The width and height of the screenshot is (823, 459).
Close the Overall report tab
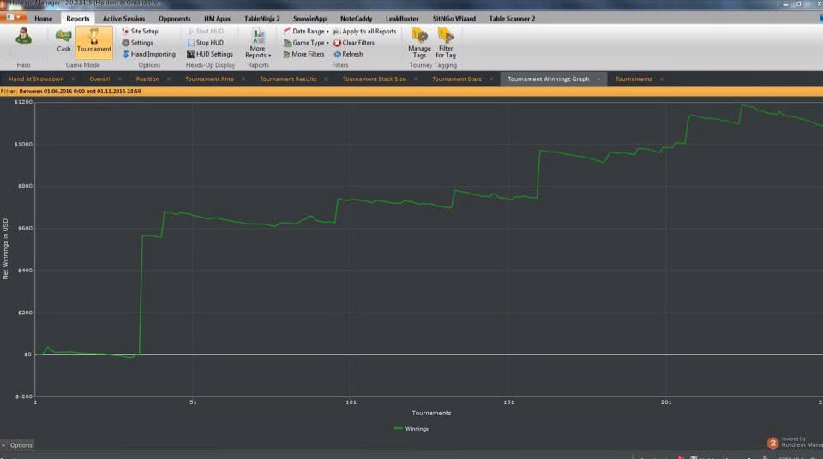click(x=120, y=79)
